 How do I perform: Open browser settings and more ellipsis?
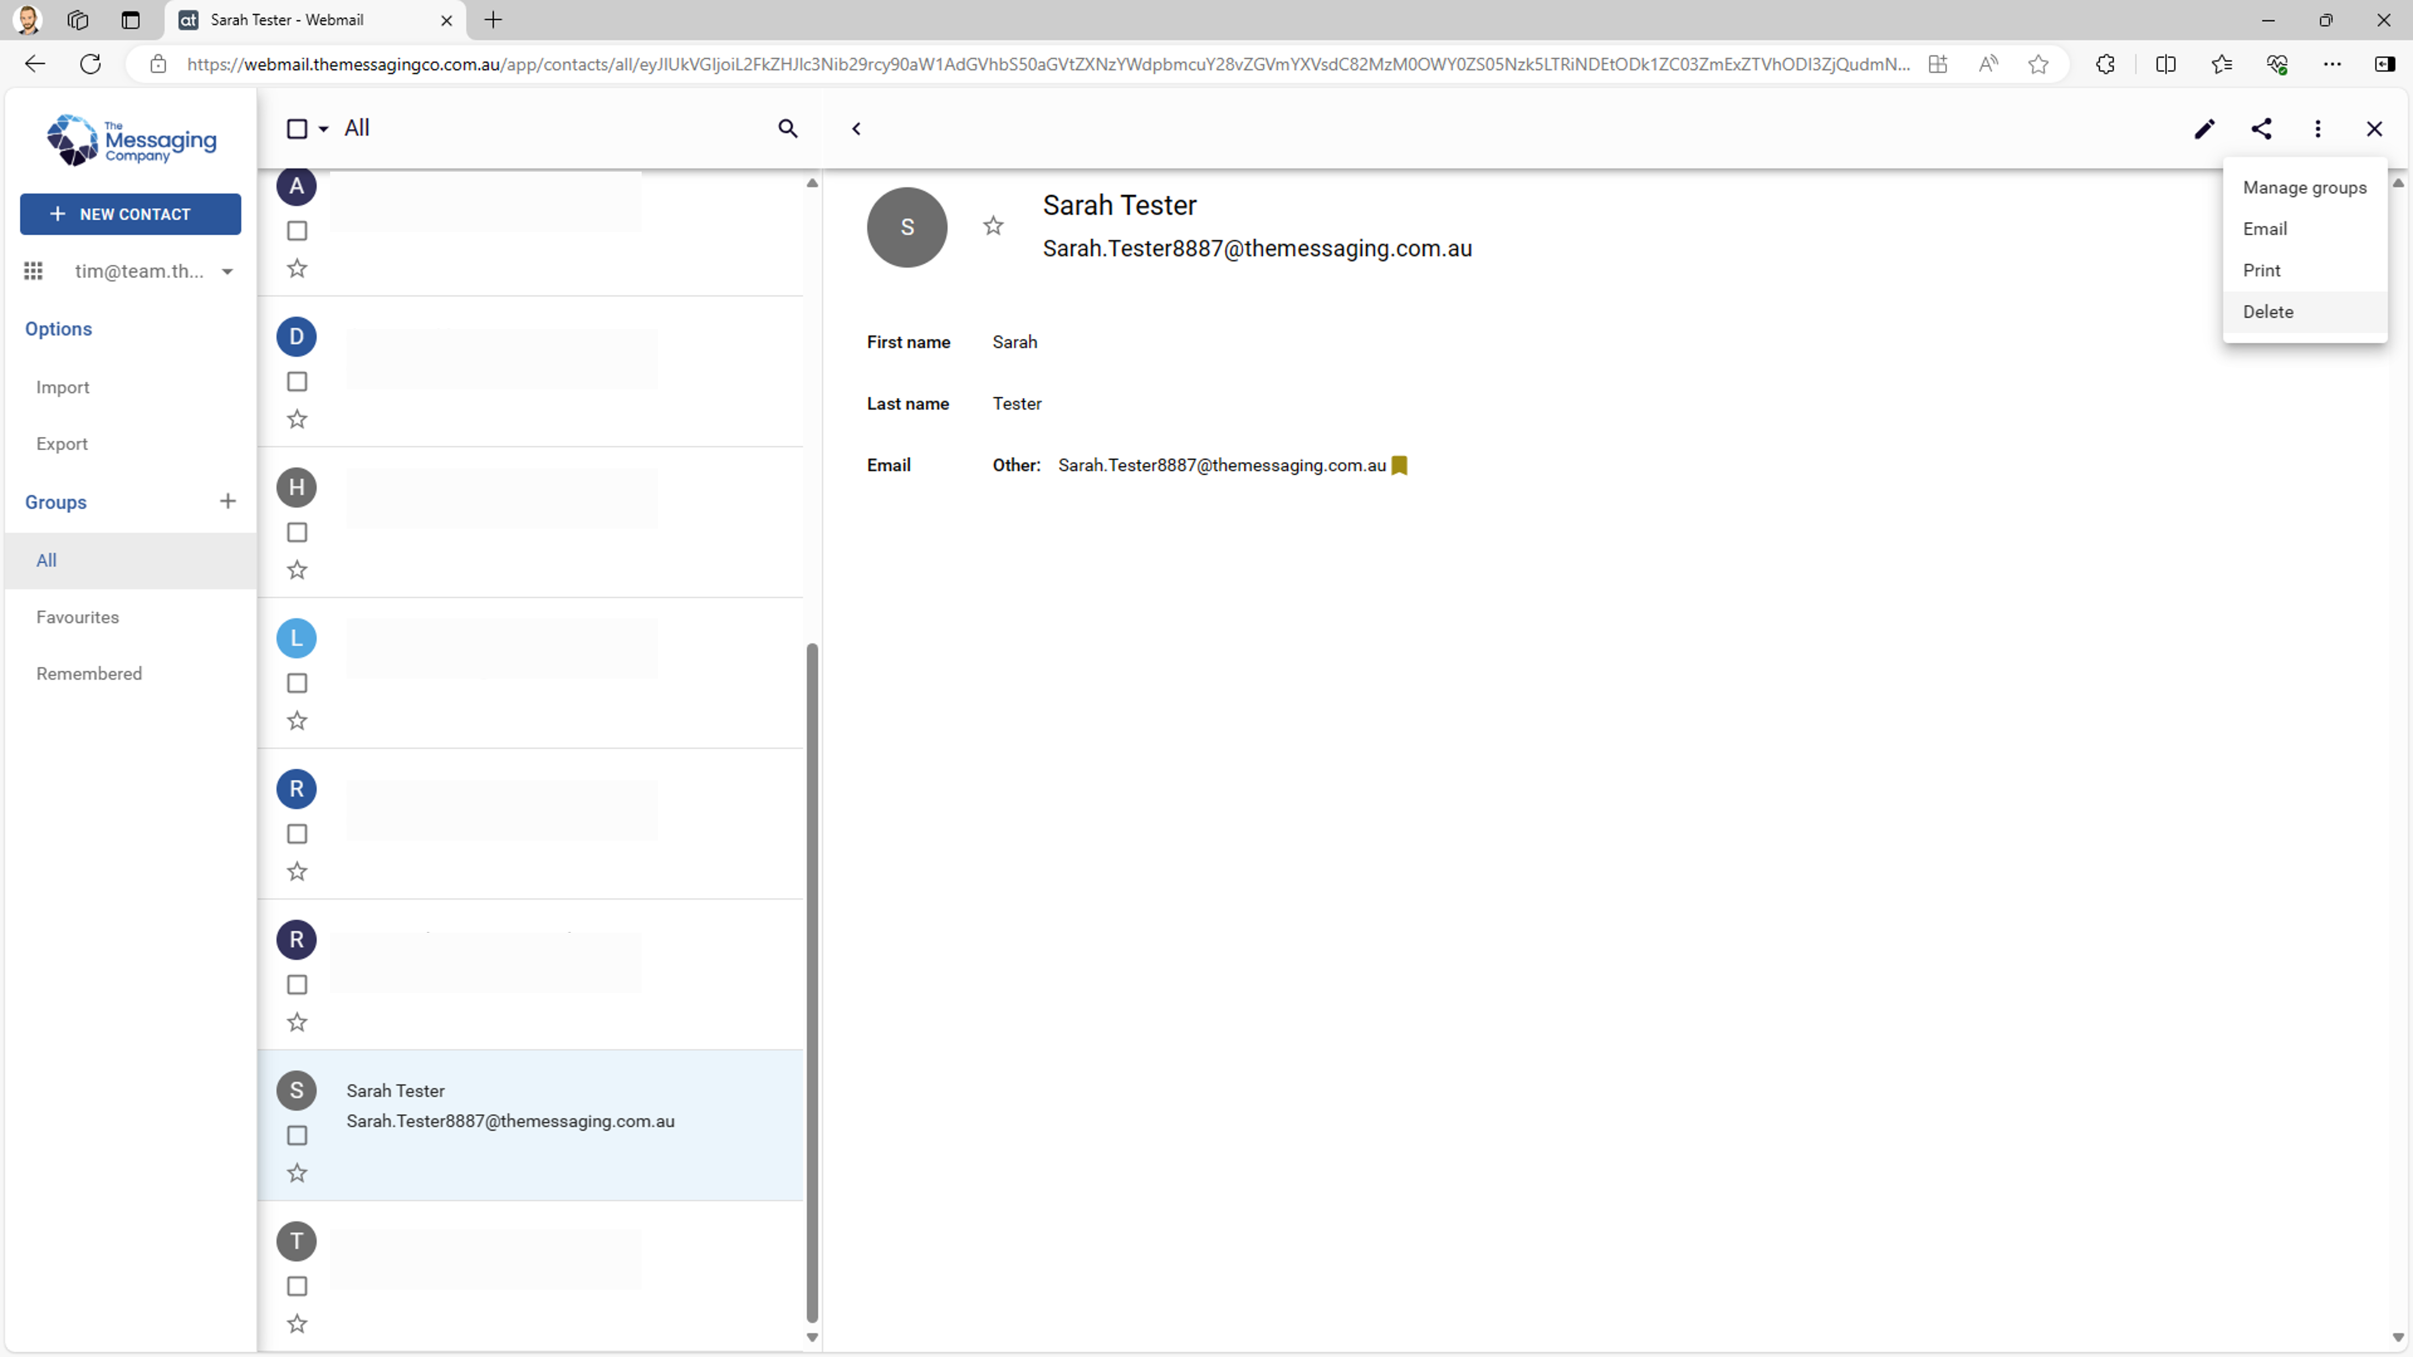pos(2332,64)
